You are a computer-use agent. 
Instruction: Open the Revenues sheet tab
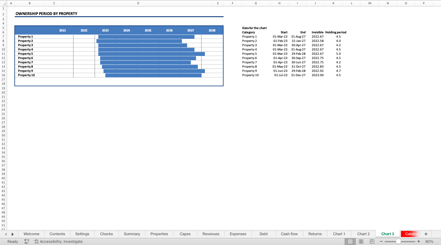click(211, 234)
